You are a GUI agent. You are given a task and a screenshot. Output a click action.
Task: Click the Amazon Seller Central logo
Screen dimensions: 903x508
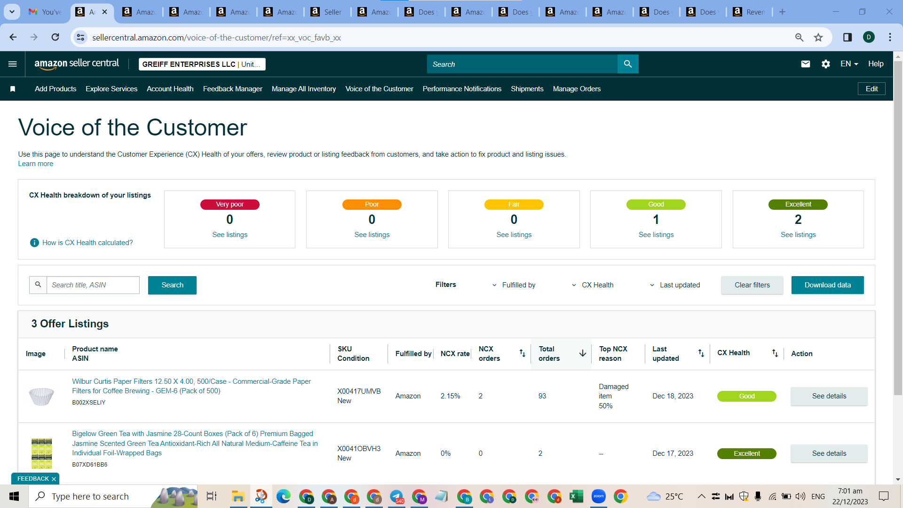pyautogui.click(x=77, y=64)
